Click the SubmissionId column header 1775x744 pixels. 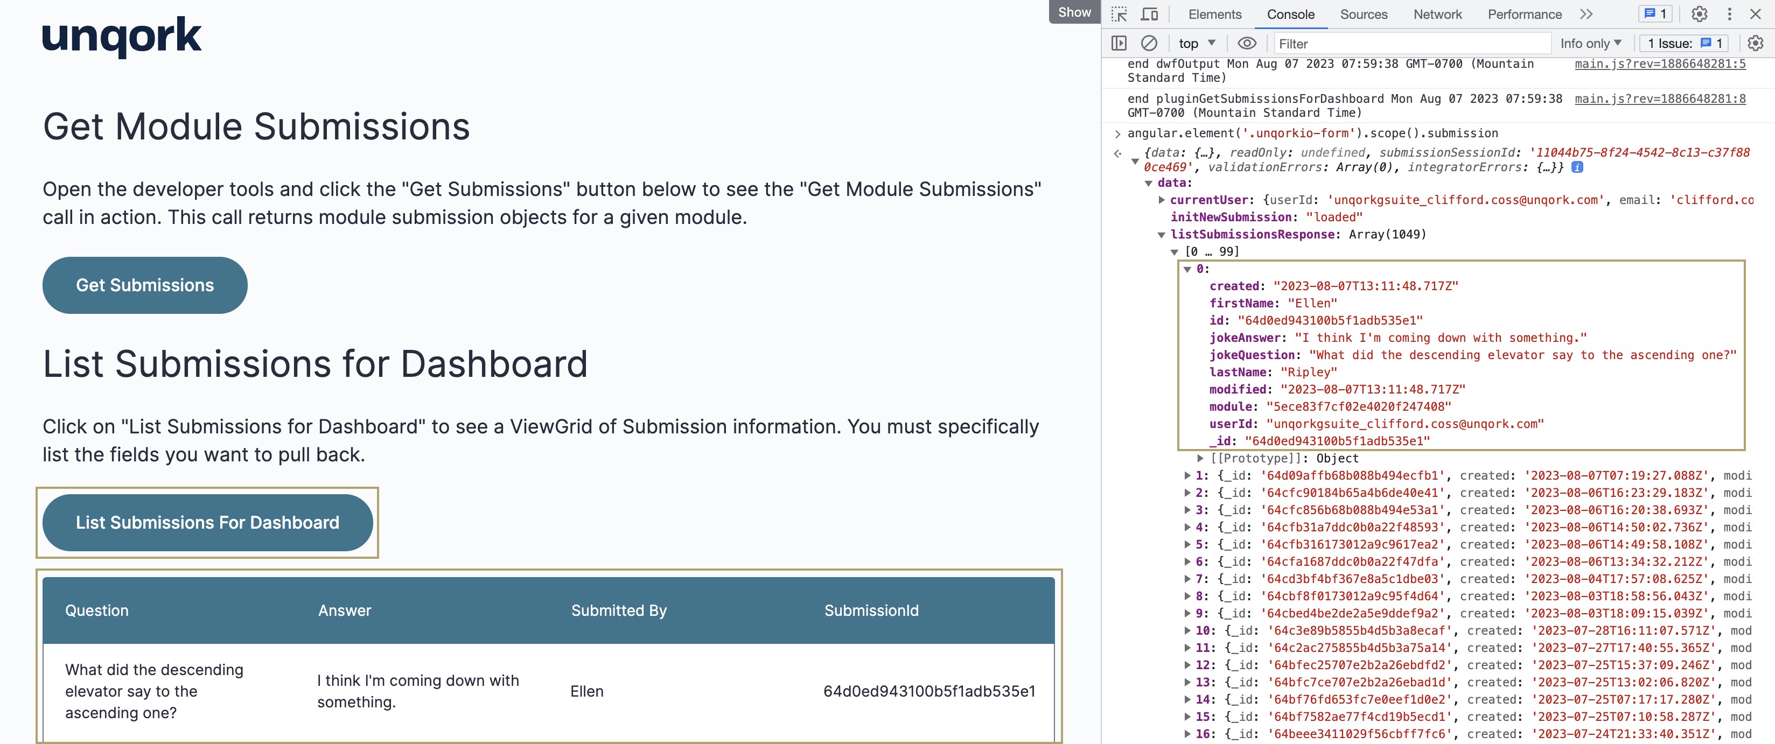871,610
